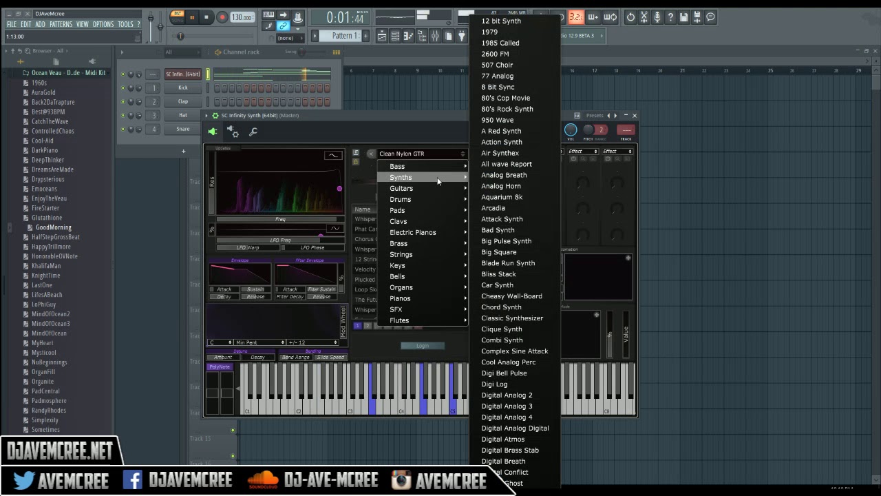Click the render audio export icon

697,17
